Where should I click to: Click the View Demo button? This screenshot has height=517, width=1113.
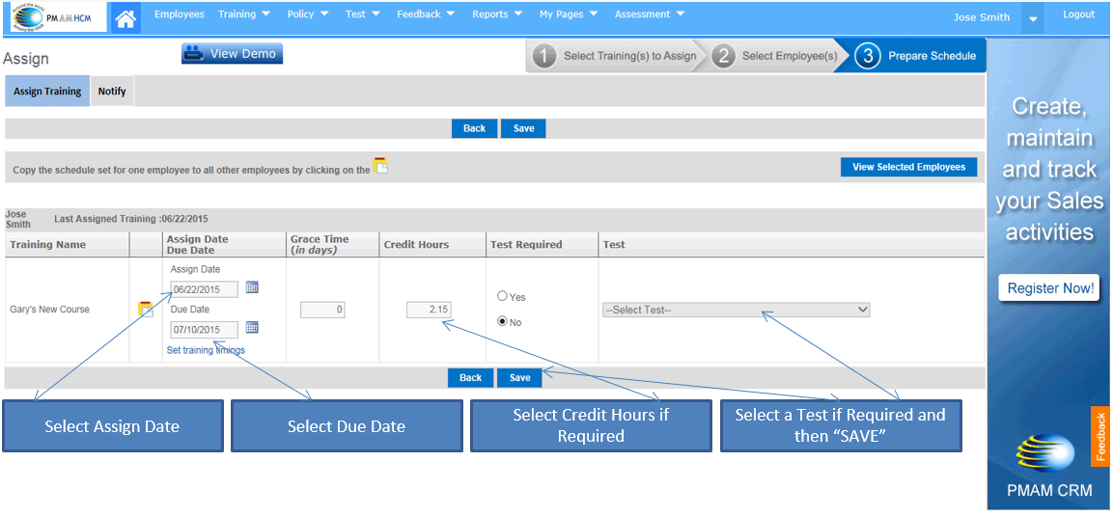click(x=232, y=54)
